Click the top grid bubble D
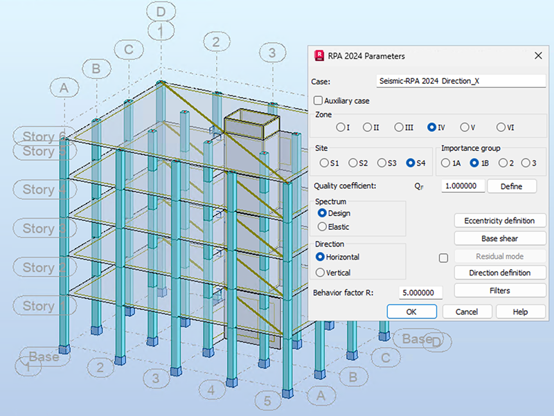 [161, 12]
